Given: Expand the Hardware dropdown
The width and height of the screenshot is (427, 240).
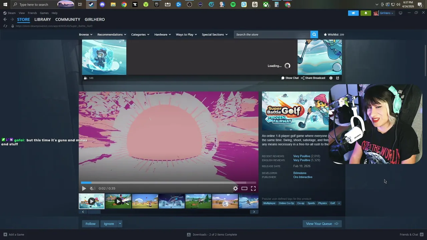Looking at the screenshot, I should click(162, 34).
